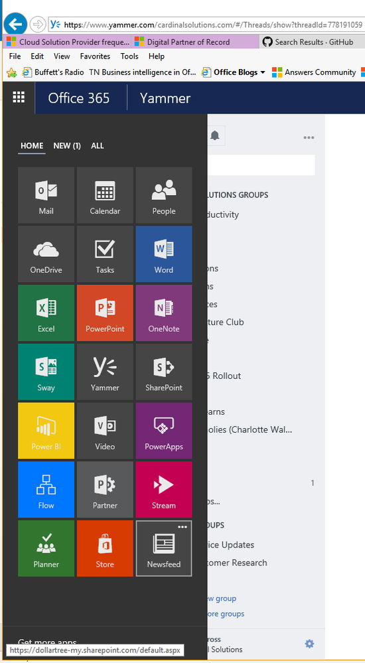
Task: Click the Yammer header title
Action: 165,98
